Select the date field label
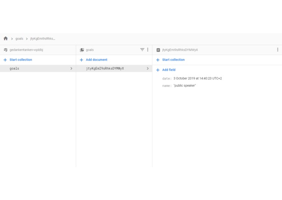282x200 pixels. point(167,79)
